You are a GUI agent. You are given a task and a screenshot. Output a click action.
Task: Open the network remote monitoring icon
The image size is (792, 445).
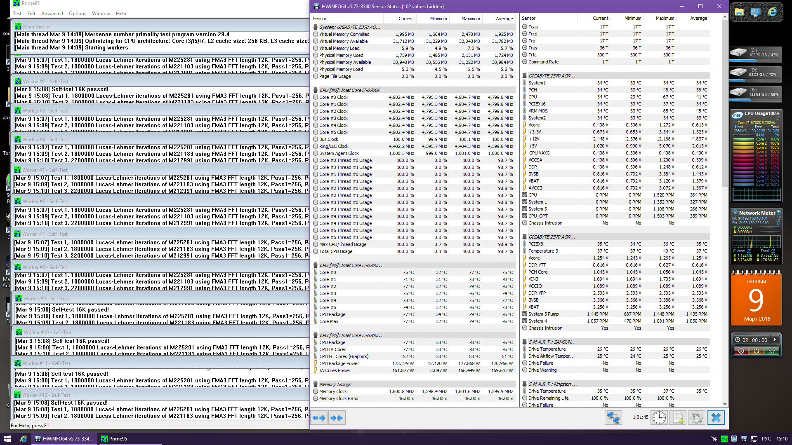tap(613, 418)
